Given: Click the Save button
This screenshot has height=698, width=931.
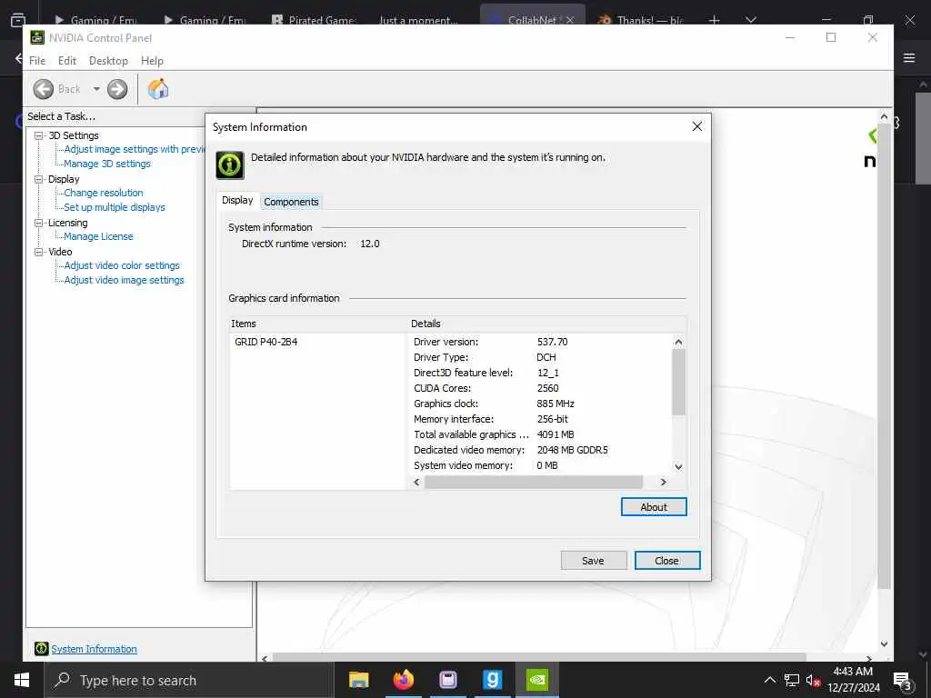Looking at the screenshot, I should click(x=594, y=560).
